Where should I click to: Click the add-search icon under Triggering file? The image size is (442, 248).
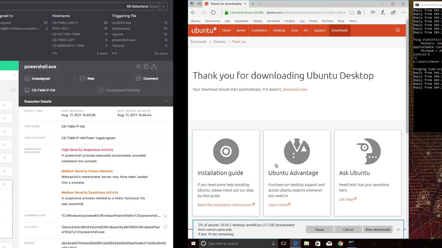pyautogui.click(x=114, y=53)
